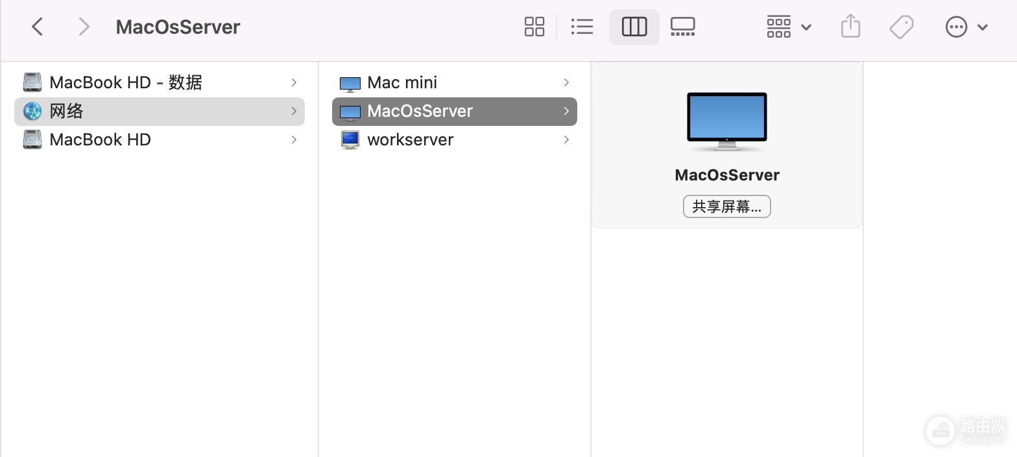Image resolution: width=1017 pixels, height=457 pixels.
Task: Go forward with the right arrow
Action: pos(84,27)
